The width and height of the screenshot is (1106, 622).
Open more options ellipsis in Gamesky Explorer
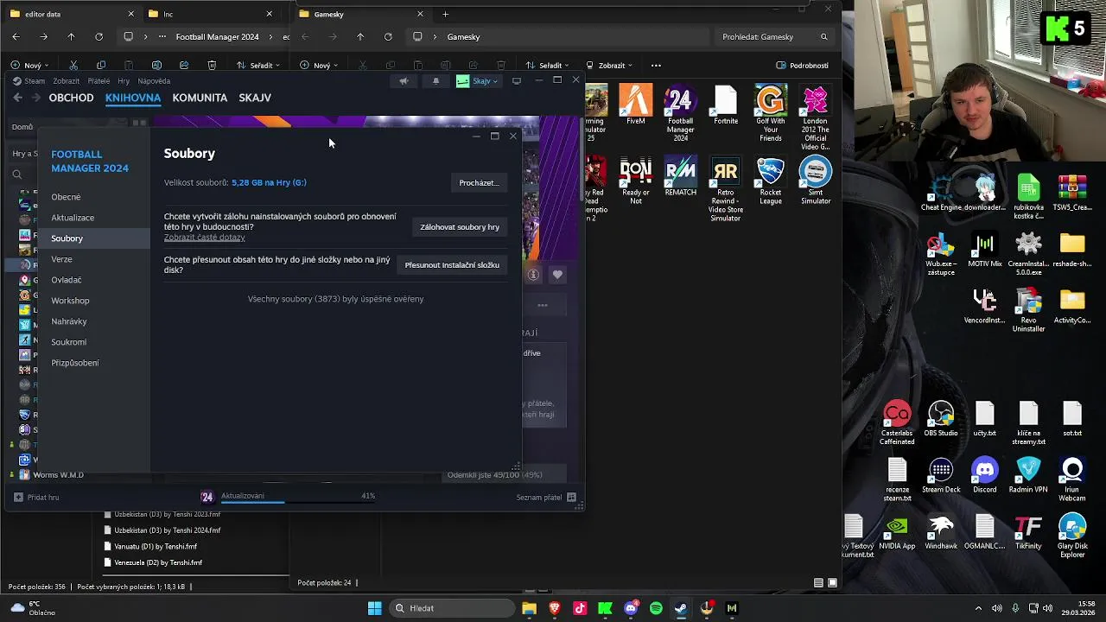tap(656, 66)
